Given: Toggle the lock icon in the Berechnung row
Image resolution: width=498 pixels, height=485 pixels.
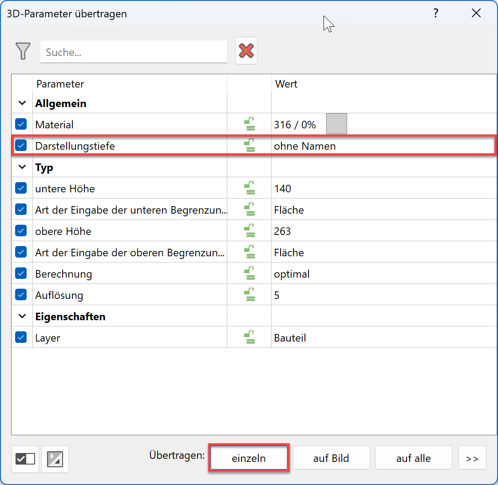Looking at the screenshot, I should tap(250, 274).
